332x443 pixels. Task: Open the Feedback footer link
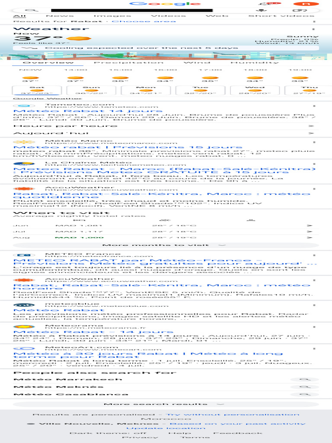pos(238,433)
